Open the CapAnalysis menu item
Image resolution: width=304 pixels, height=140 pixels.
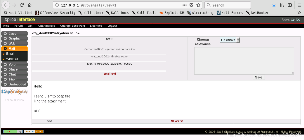46,26
